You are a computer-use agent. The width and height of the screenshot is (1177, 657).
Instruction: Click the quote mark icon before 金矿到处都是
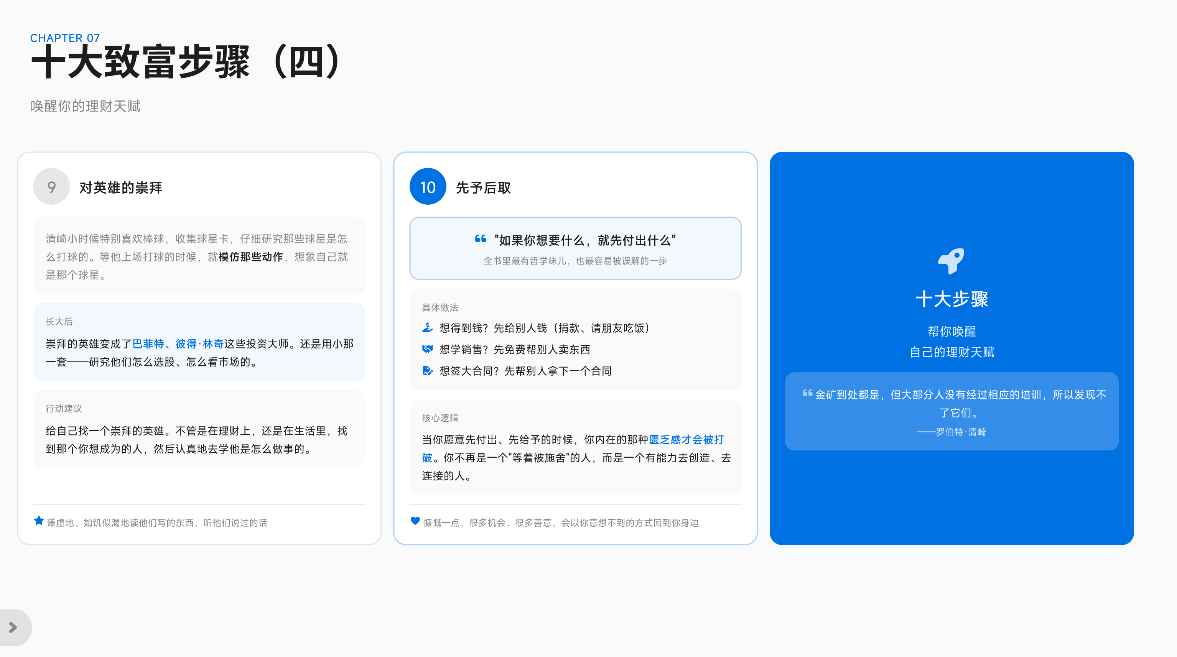pyautogui.click(x=807, y=393)
